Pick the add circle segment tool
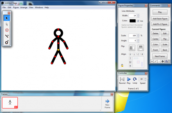172x113 pixels. [7, 42]
